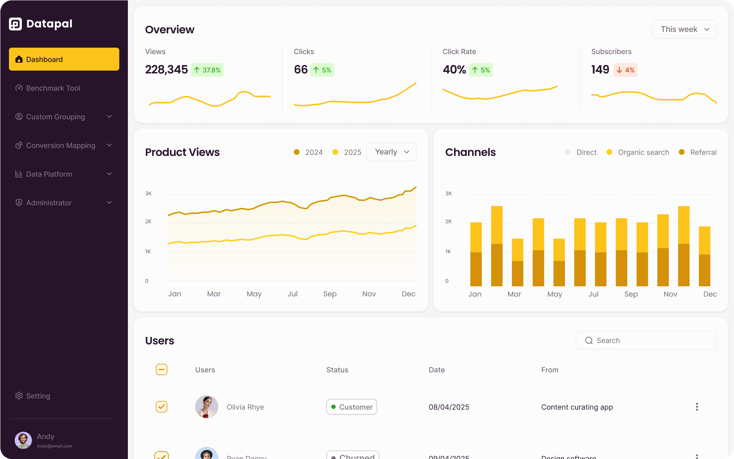Click the Administrator icon in sidebar
Screen dimensions: 734x459
pyautogui.click(x=19, y=202)
